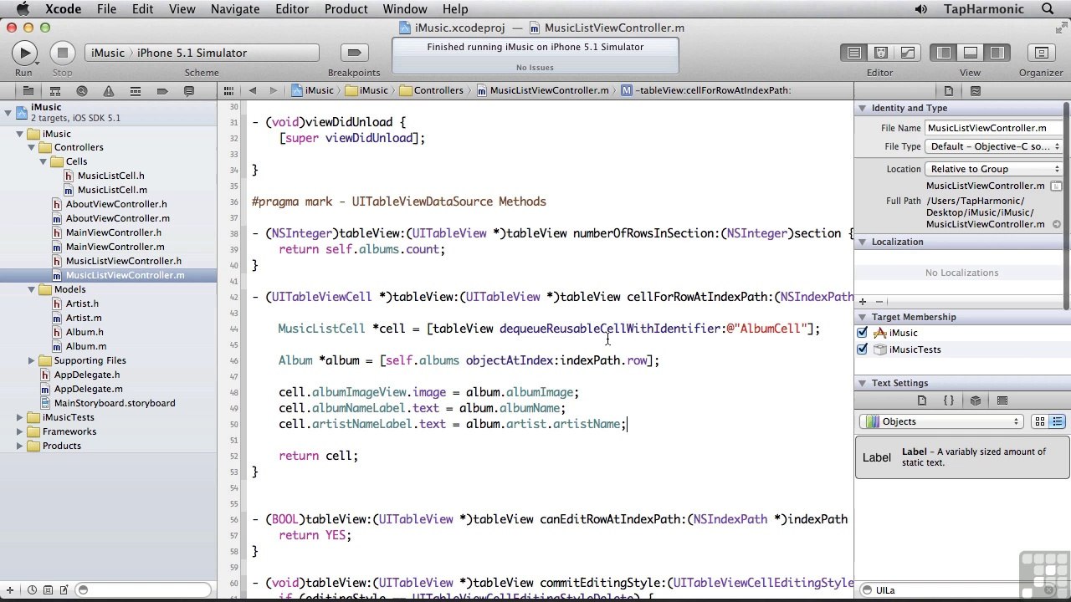Viewport: 1071px width, 602px height.
Task: Open the Project navigator folder icon
Action: click(28, 90)
